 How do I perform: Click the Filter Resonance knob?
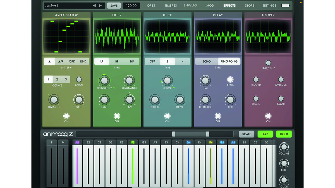[129, 81]
